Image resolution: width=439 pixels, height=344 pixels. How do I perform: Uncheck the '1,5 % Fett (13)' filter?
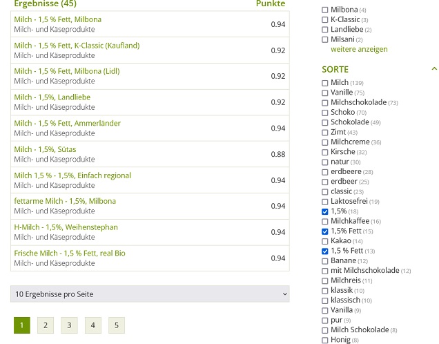(325, 251)
